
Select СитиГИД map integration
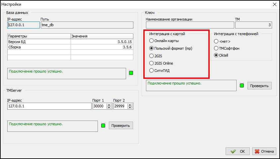click(x=152, y=71)
